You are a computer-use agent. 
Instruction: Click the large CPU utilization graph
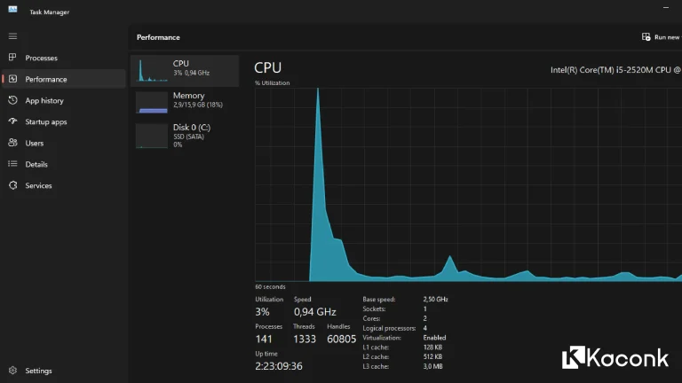(x=468, y=184)
